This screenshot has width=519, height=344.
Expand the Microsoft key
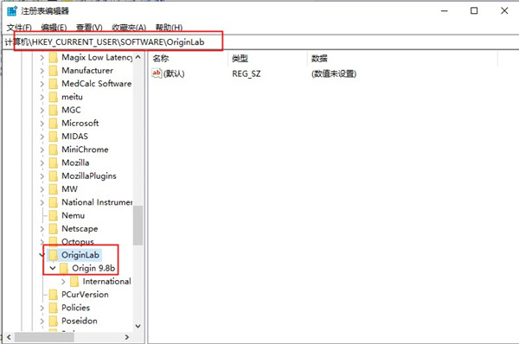point(42,124)
